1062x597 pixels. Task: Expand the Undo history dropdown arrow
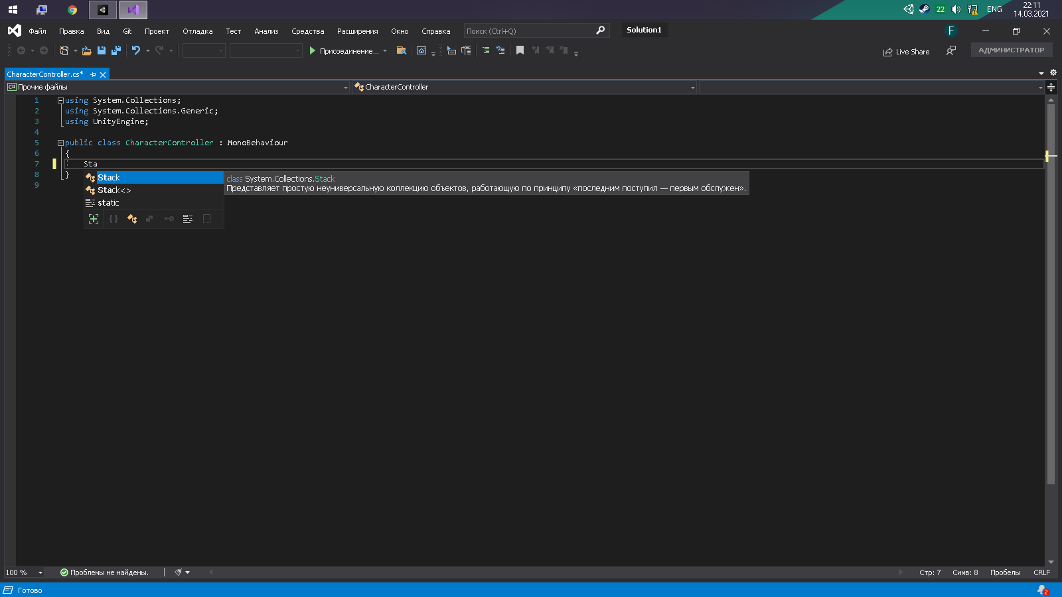tap(148, 50)
